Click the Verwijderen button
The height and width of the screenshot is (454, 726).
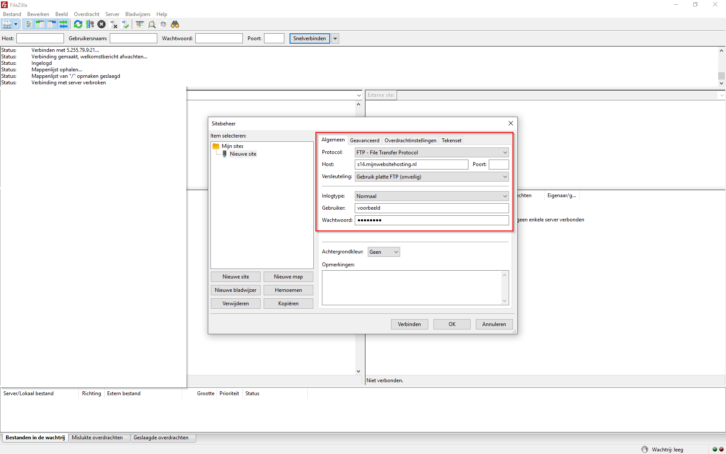[x=236, y=304]
